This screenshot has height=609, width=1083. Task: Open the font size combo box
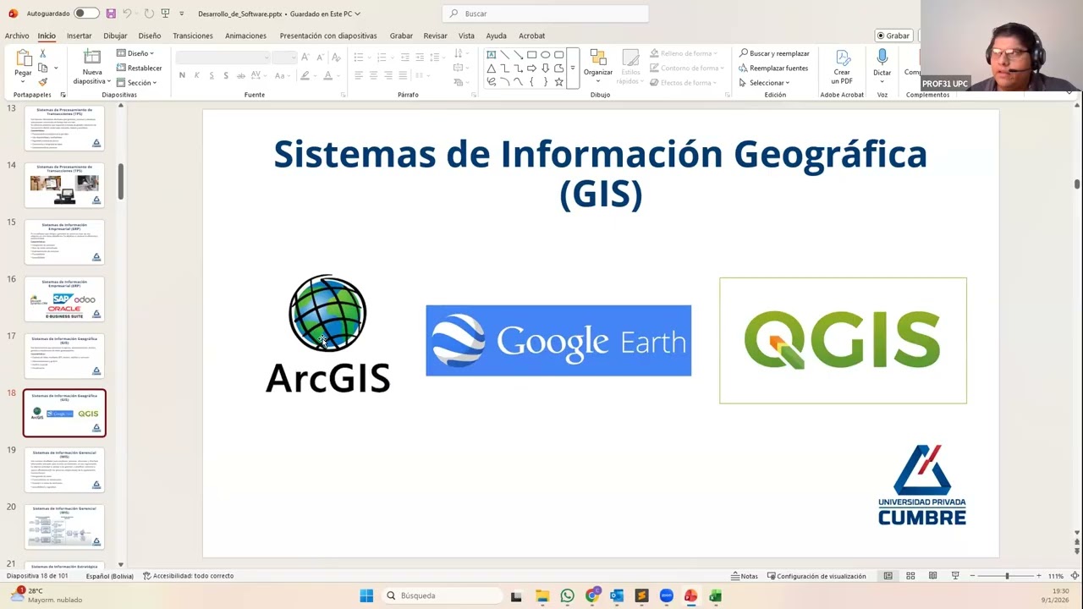[283, 57]
